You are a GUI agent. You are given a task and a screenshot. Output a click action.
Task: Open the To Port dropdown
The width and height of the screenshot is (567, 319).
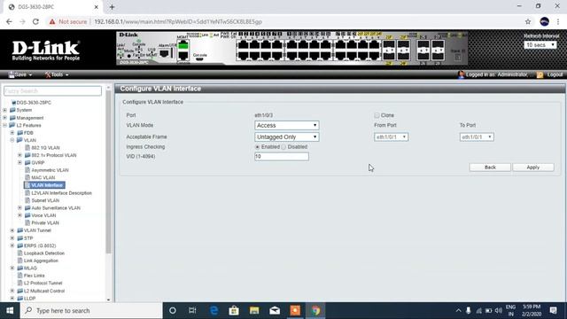pos(477,137)
